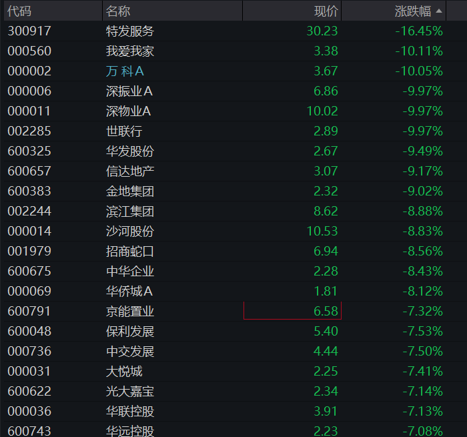This screenshot has width=467, height=437.
Task: Open the highlighted 万 科A stock
Action: tap(125, 71)
